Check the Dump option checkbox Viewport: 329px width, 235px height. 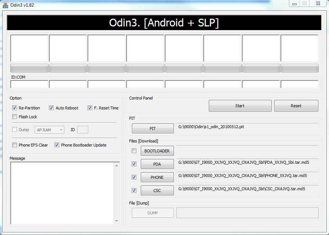pyautogui.click(x=14, y=130)
